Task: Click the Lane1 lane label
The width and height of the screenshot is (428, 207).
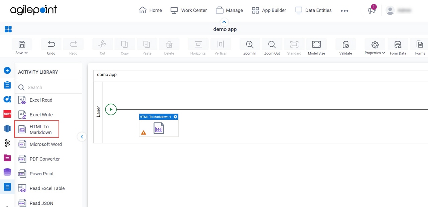Action: pos(98,111)
